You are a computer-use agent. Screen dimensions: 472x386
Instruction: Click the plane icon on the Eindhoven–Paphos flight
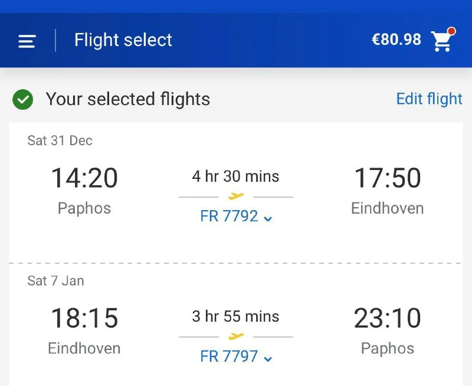(236, 336)
